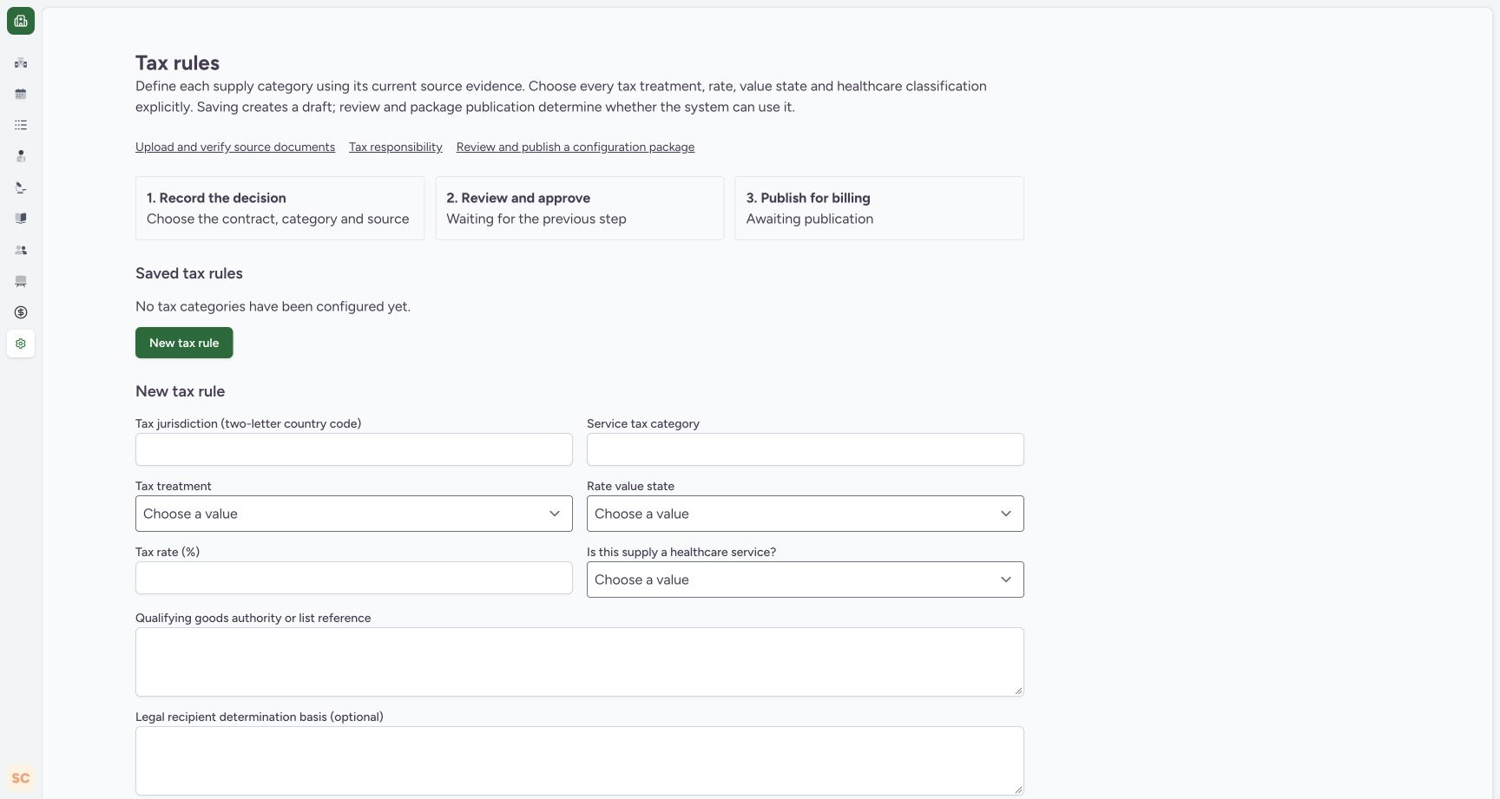Open the calendar icon in sidebar
This screenshot has width=1500, height=799.
pyautogui.click(x=21, y=94)
